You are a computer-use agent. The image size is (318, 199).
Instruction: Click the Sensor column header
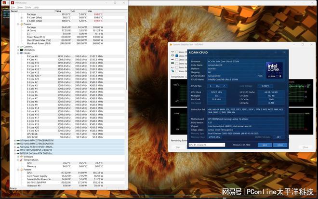32,11
